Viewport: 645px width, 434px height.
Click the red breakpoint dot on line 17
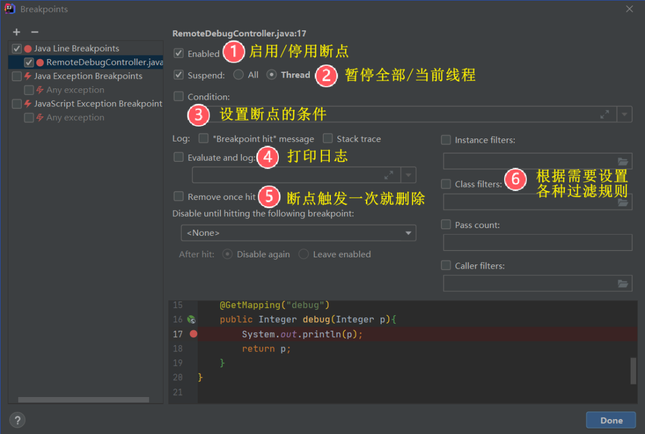coord(193,334)
